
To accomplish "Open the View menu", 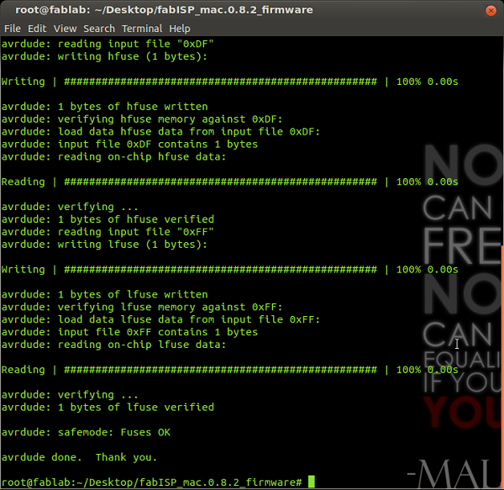I will click(x=65, y=29).
